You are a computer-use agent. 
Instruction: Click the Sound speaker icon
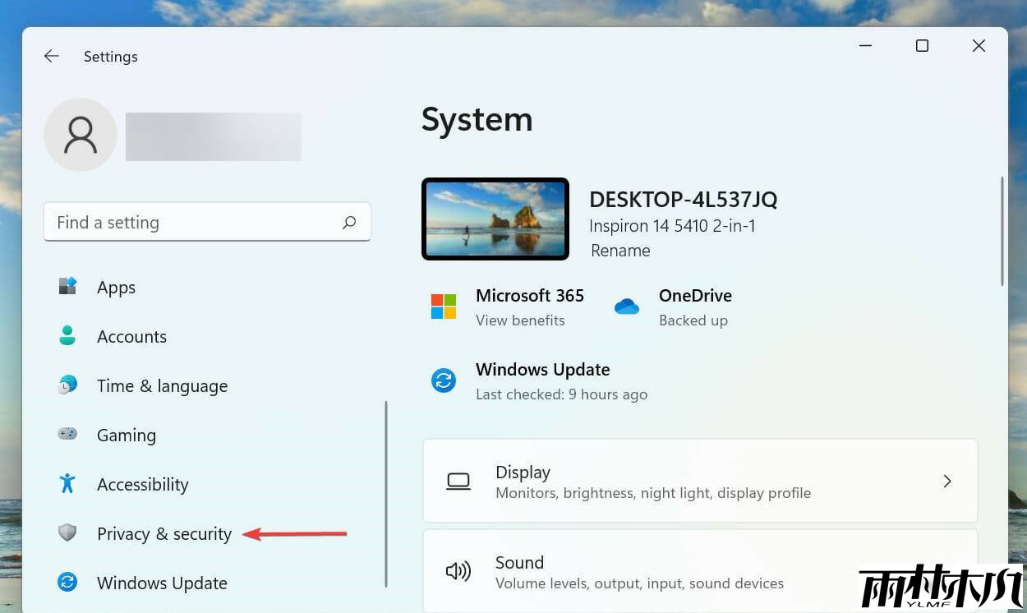tap(458, 571)
